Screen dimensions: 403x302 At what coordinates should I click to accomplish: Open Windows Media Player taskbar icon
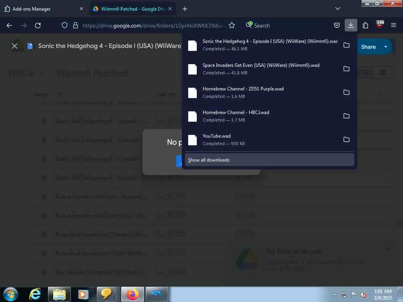pyautogui.click(x=83, y=294)
